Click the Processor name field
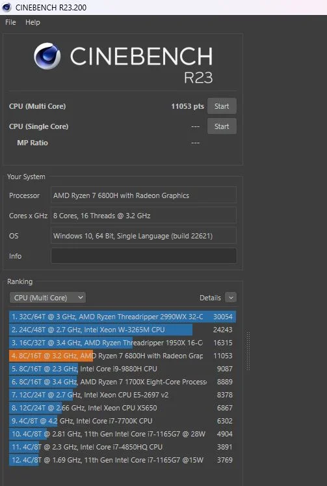Viewport: 327px width, 486px height. (x=144, y=195)
